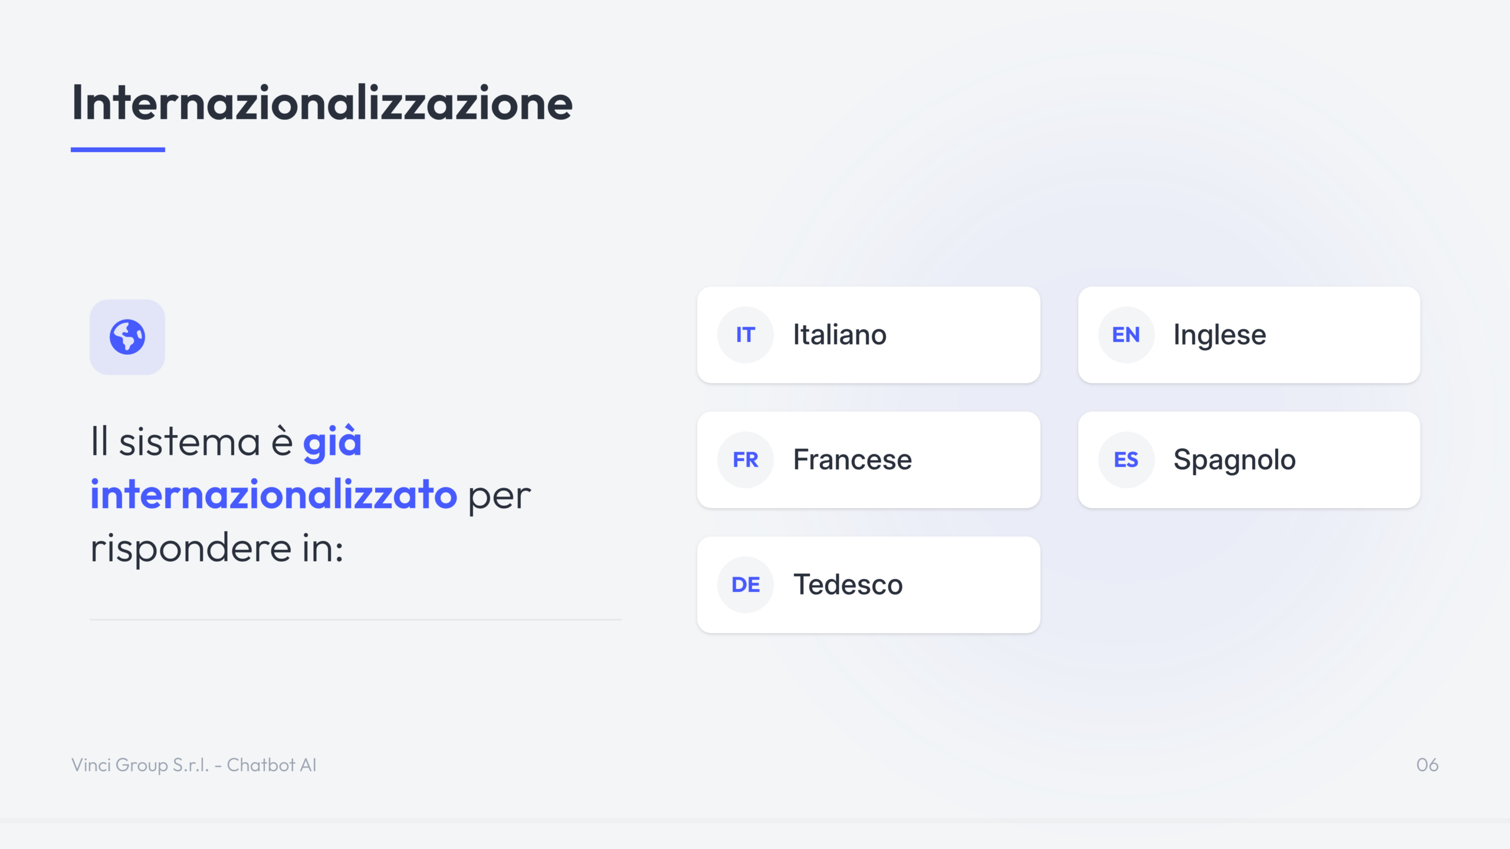Click the blue underline below the title

[118, 150]
